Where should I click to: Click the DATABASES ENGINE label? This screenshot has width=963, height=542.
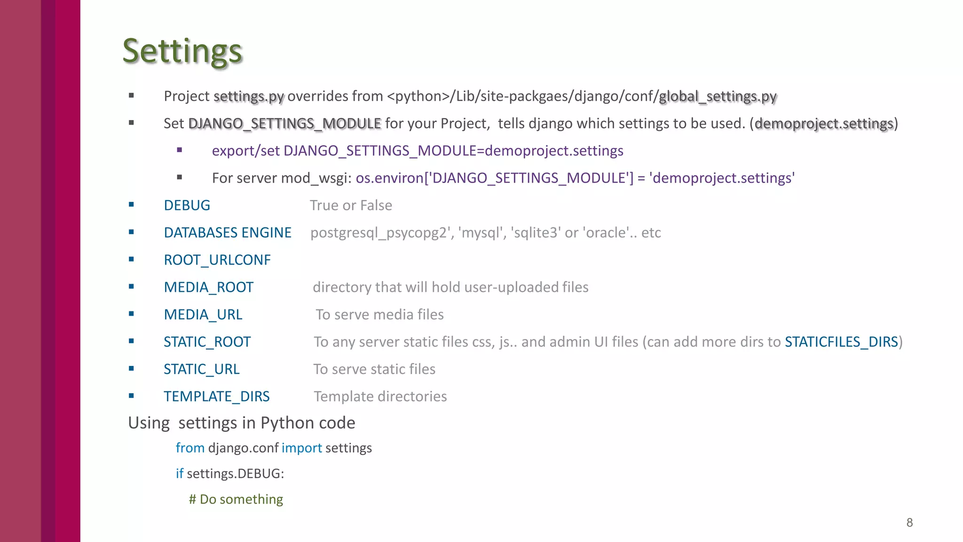pyautogui.click(x=228, y=232)
